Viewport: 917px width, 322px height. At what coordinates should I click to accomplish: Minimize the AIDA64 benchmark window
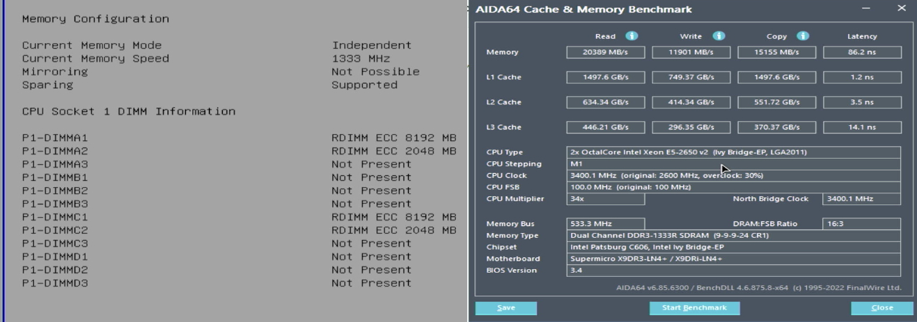click(x=866, y=9)
